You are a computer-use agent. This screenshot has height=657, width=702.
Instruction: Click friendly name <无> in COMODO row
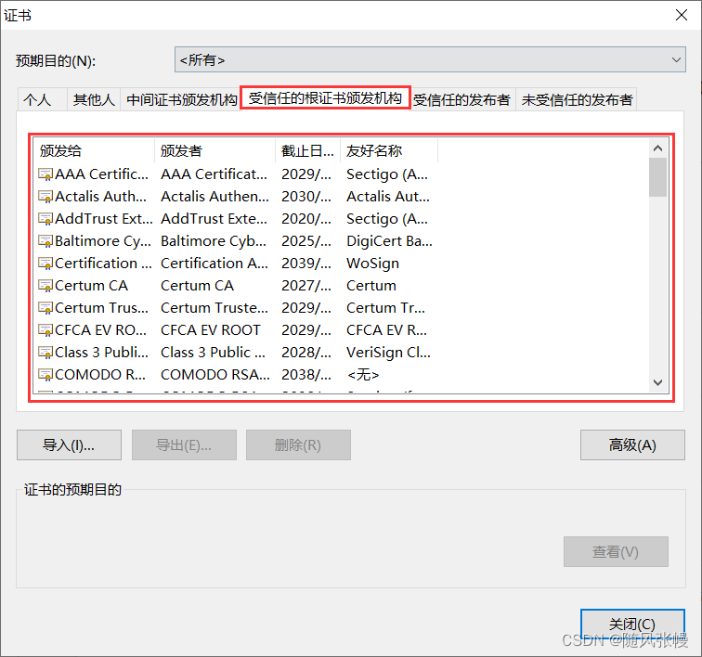[x=363, y=375]
